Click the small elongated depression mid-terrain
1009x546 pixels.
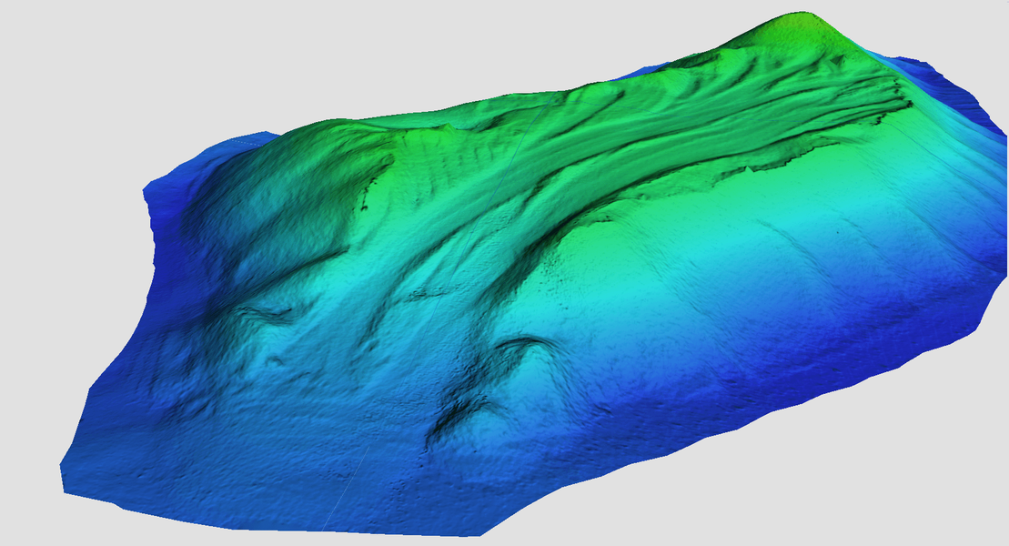tap(428, 294)
